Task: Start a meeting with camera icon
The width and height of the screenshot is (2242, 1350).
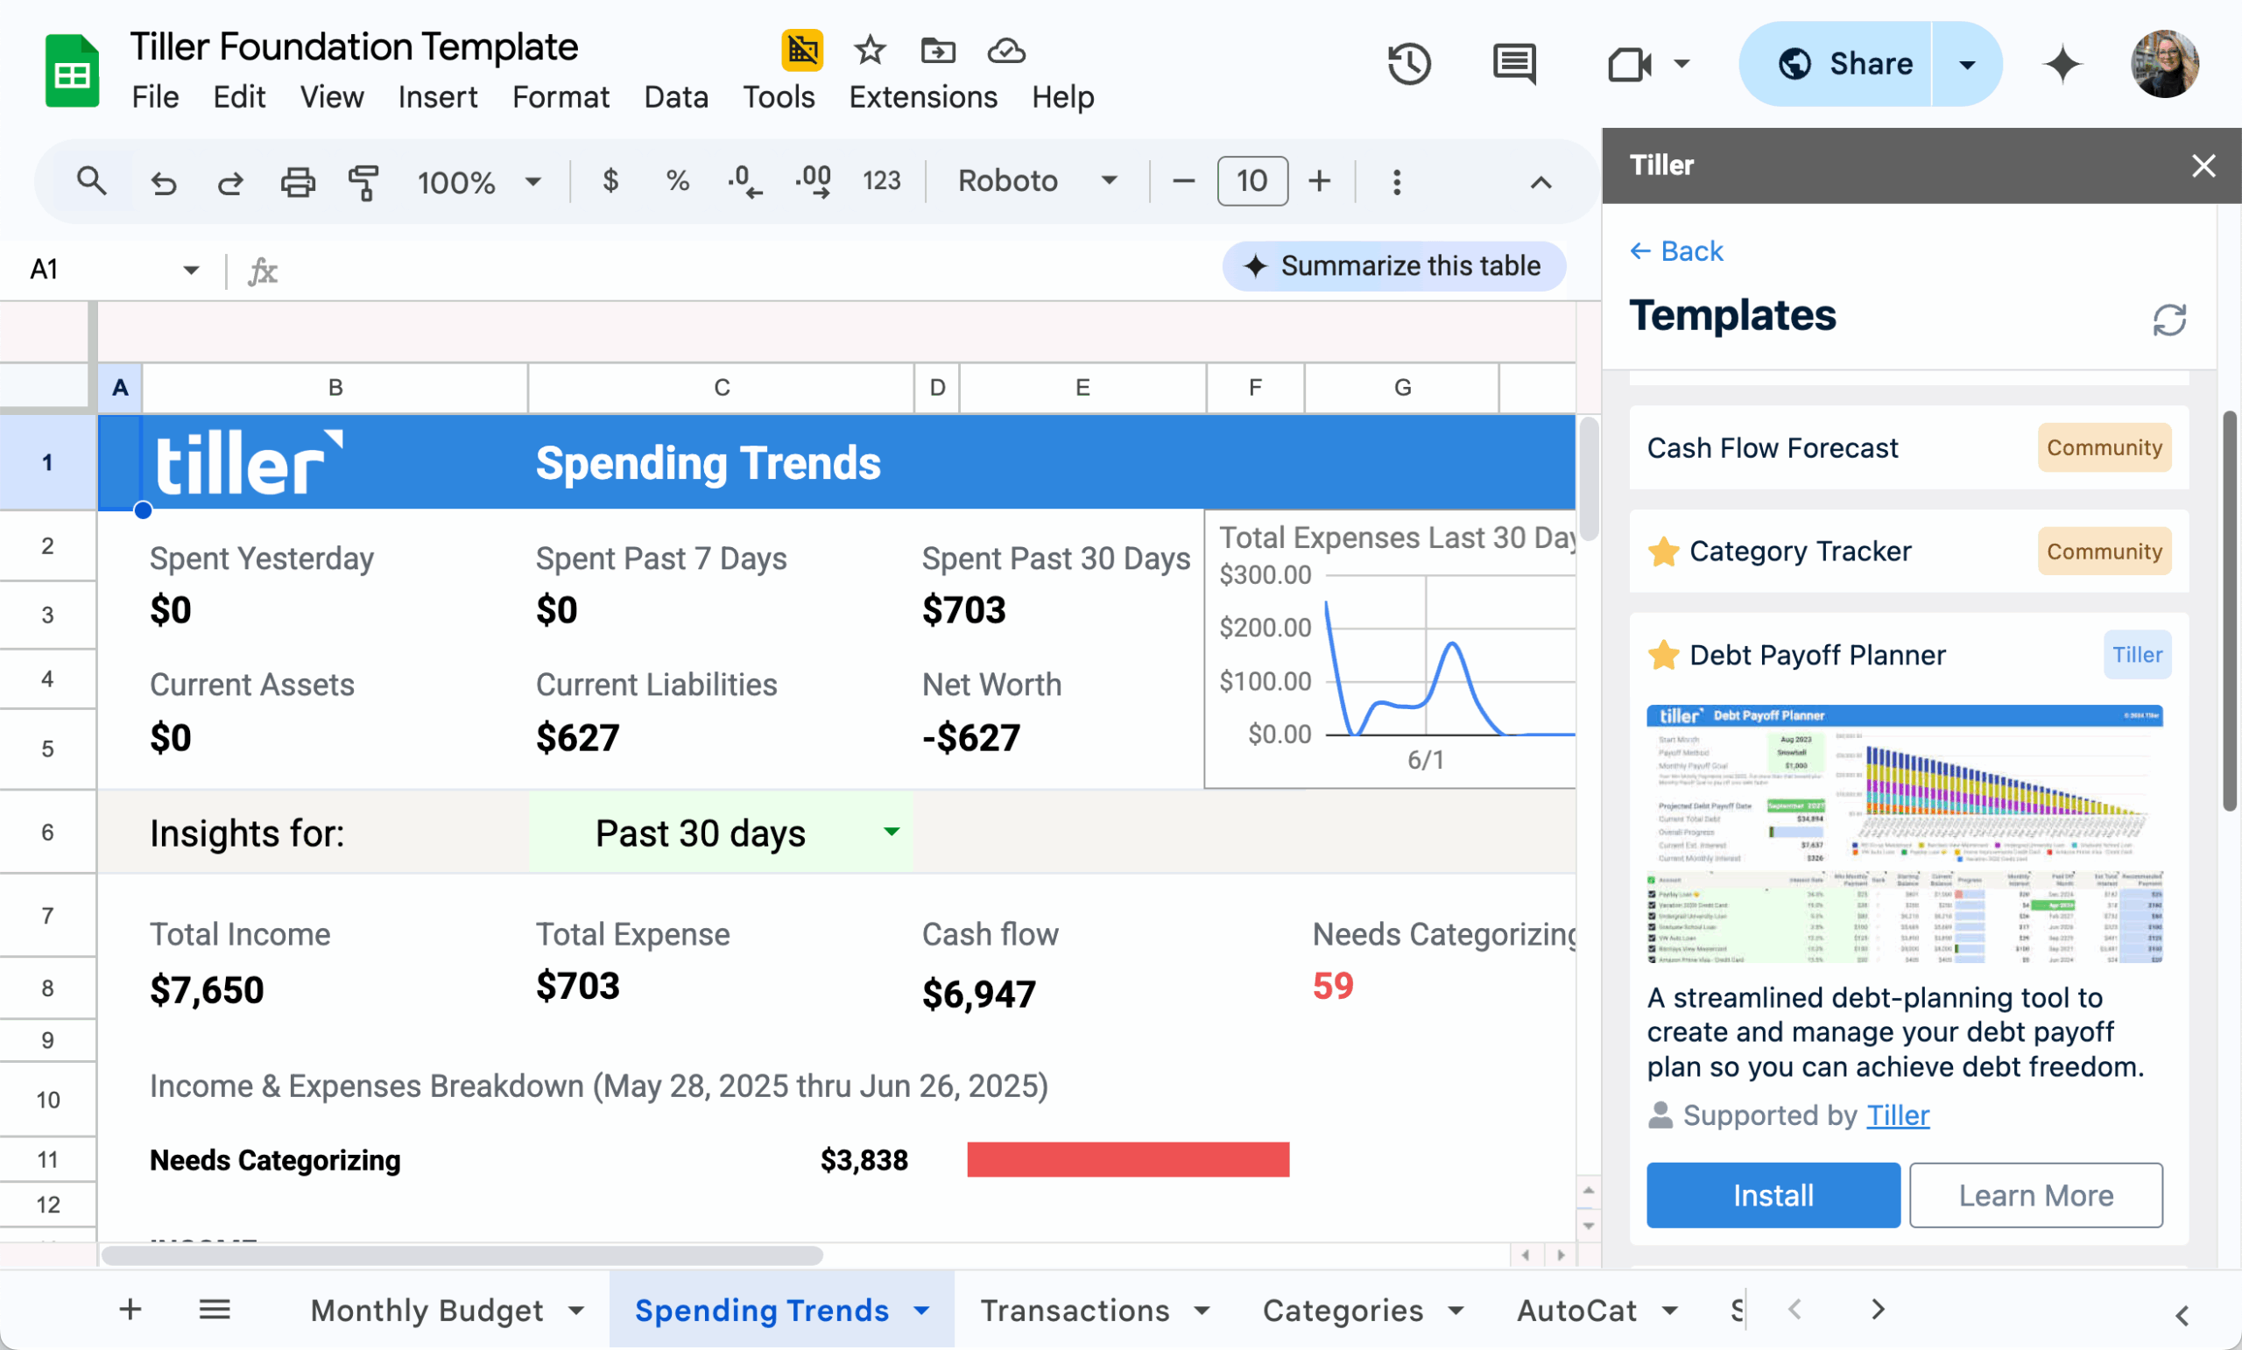Action: [1629, 64]
